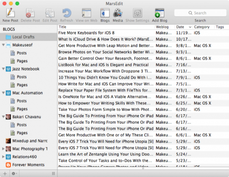Click the Edit Post toolbar icon

pyautogui.click(x=50, y=13)
